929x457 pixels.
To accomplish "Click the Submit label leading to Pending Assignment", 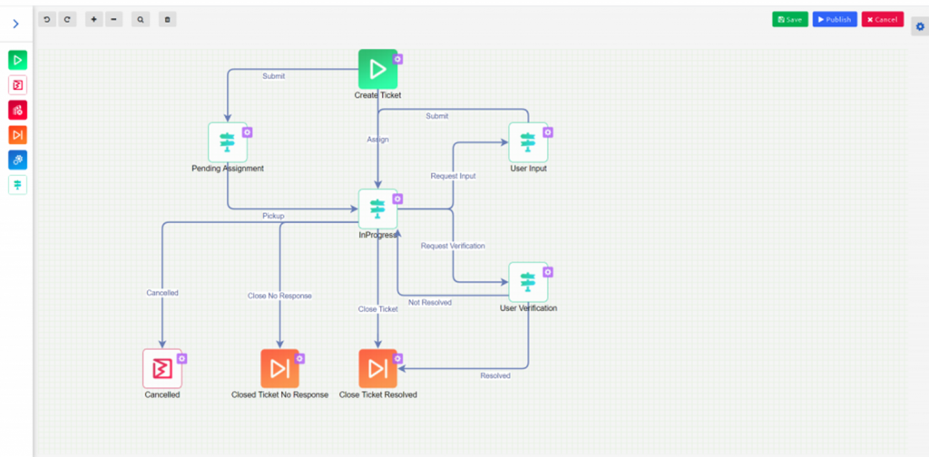I will pyautogui.click(x=273, y=76).
